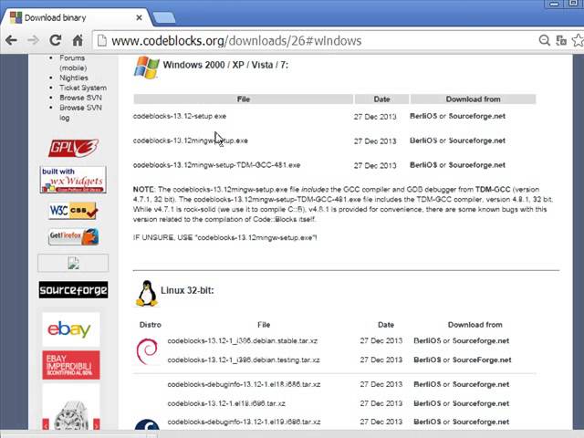Click the built with wxWidgets badge

73,180
